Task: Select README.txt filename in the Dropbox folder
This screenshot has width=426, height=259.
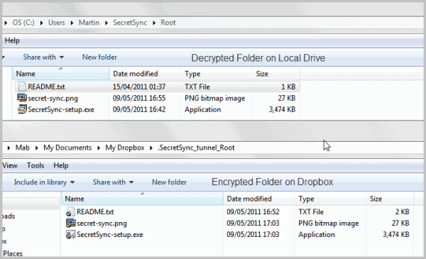Action: [x=95, y=212]
